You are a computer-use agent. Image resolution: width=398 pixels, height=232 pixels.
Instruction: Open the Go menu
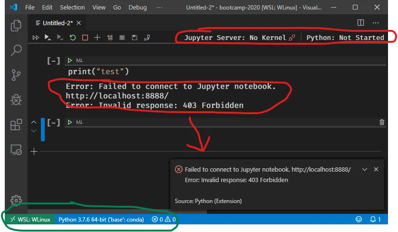coord(117,7)
